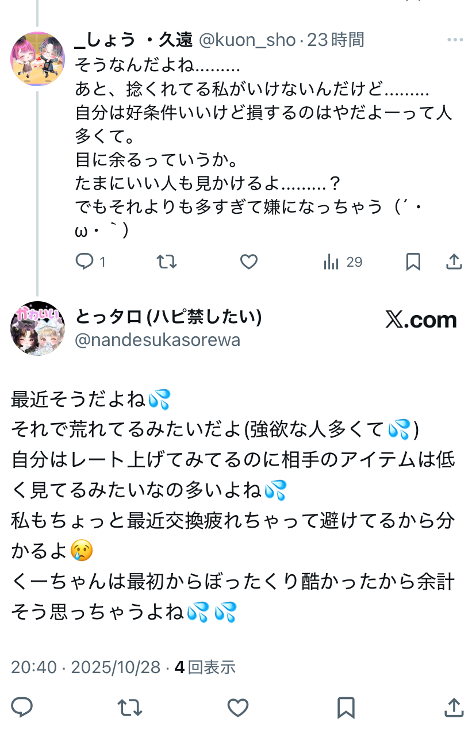Open kuon_sho's profile avatar

38,59
